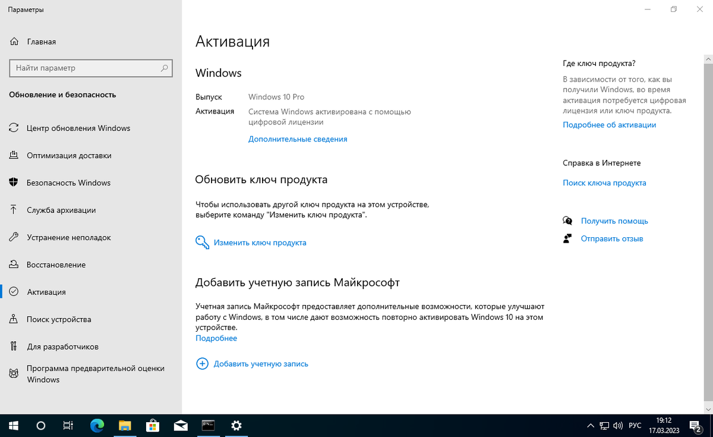The height and width of the screenshot is (437, 713).
Task: Open Microsoft Store from taskbar
Action: click(153, 426)
